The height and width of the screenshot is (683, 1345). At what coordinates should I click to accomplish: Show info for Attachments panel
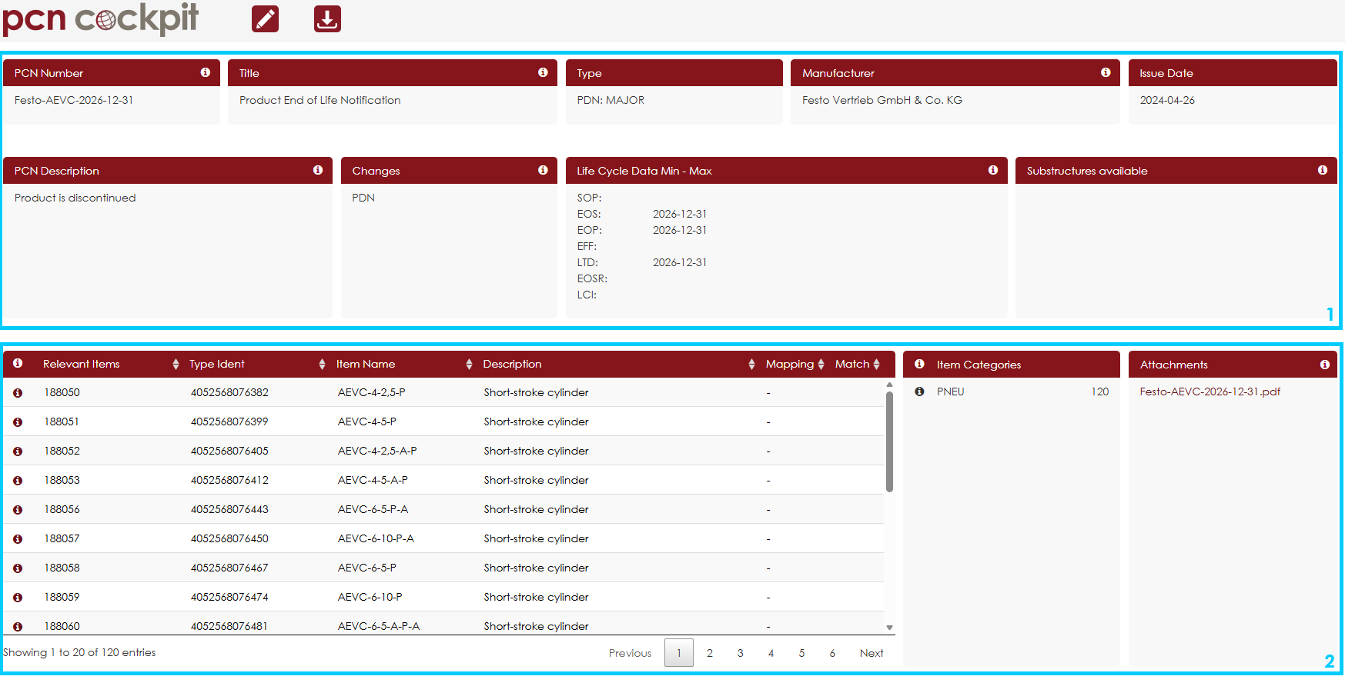[1325, 365]
